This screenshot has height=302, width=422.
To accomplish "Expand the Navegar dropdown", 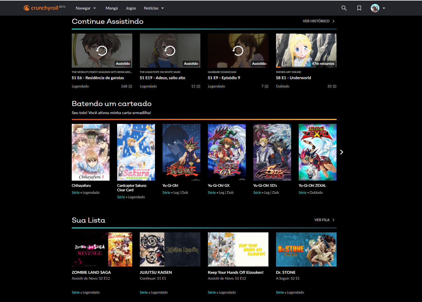I will [x=86, y=8].
